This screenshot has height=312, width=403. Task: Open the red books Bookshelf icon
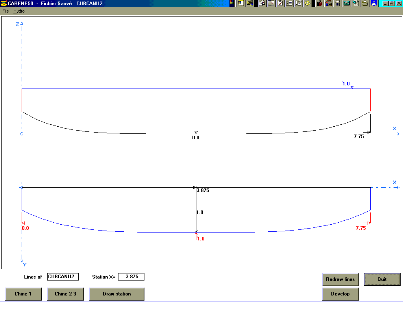click(320, 4)
